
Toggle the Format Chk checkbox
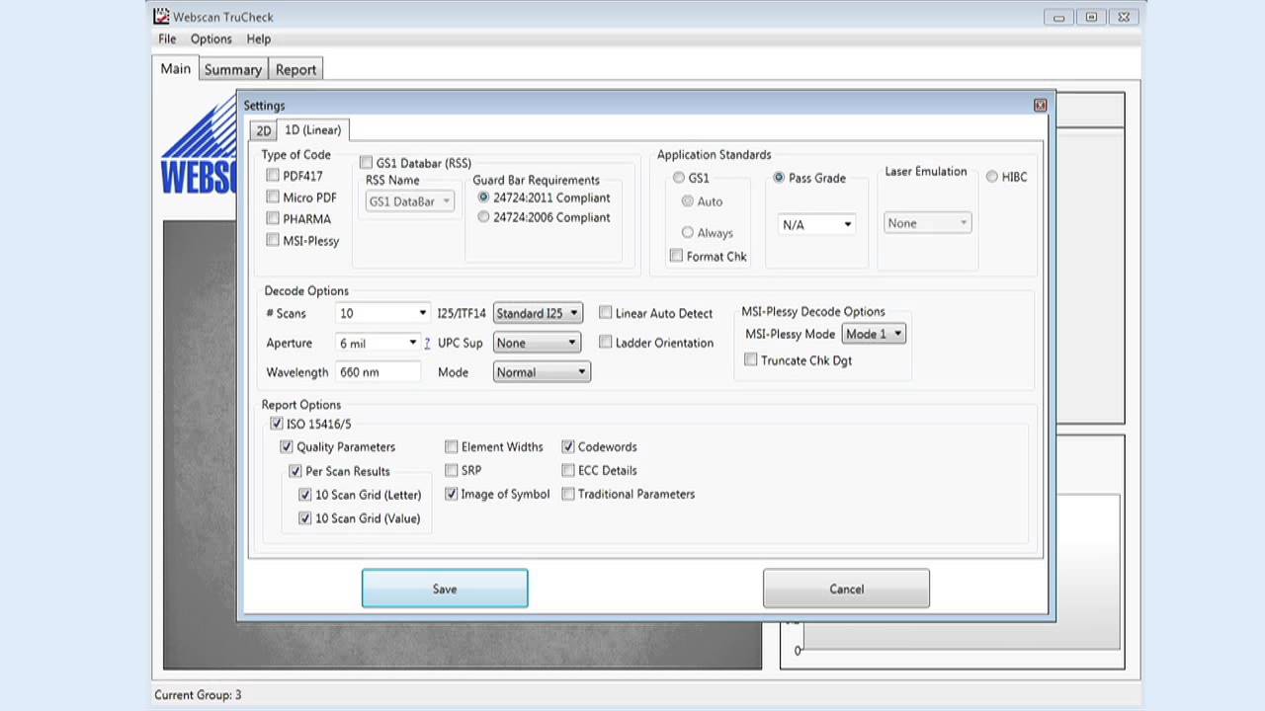(676, 256)
